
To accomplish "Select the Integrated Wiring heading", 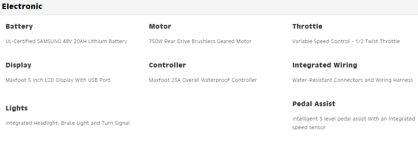I will (325, 65).
